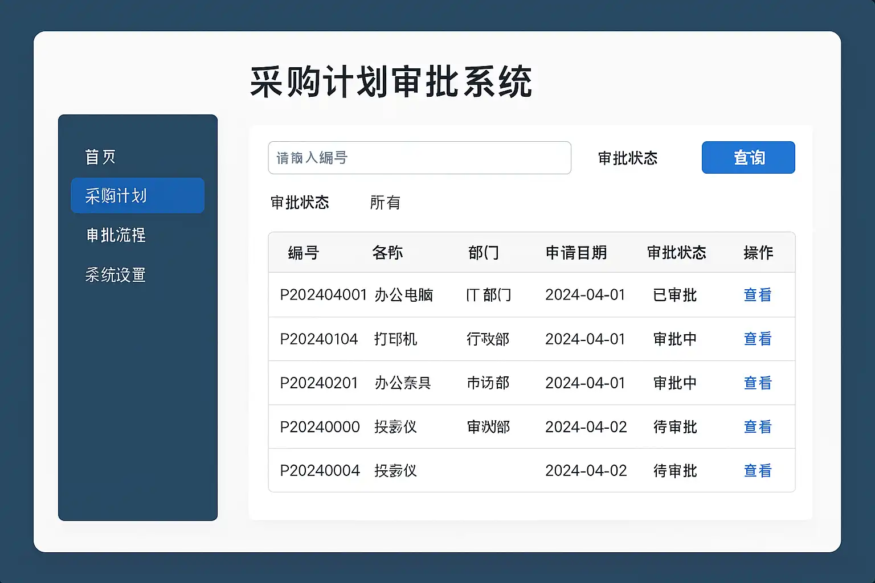Click 审批中 status in row P20240104
The height and width of the screenshot is (583, 875).
(x=675, y=339)
